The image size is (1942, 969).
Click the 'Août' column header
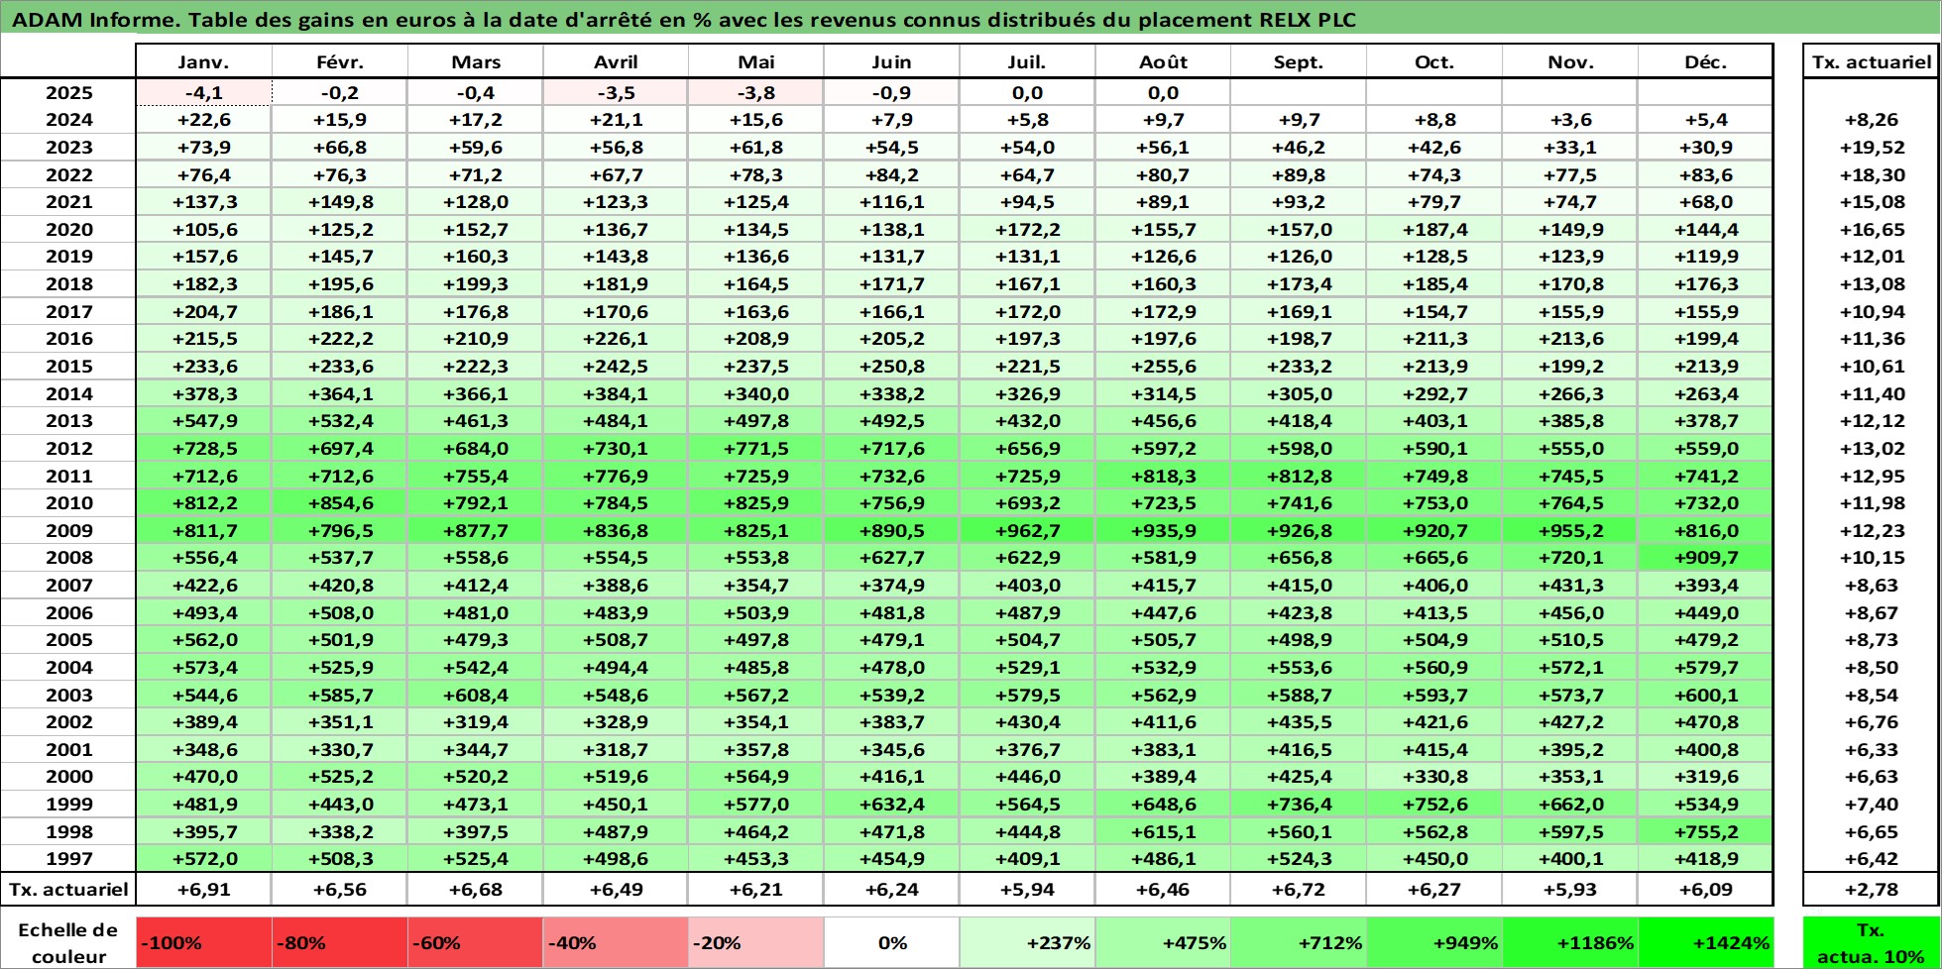click(x=1163, y=61)
